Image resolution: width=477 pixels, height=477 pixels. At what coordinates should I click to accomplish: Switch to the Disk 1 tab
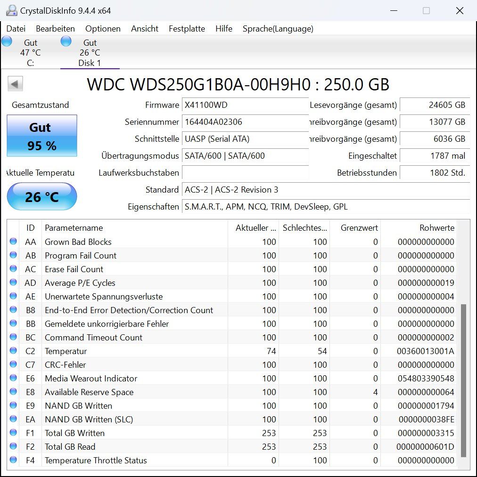tap(90, 52)
